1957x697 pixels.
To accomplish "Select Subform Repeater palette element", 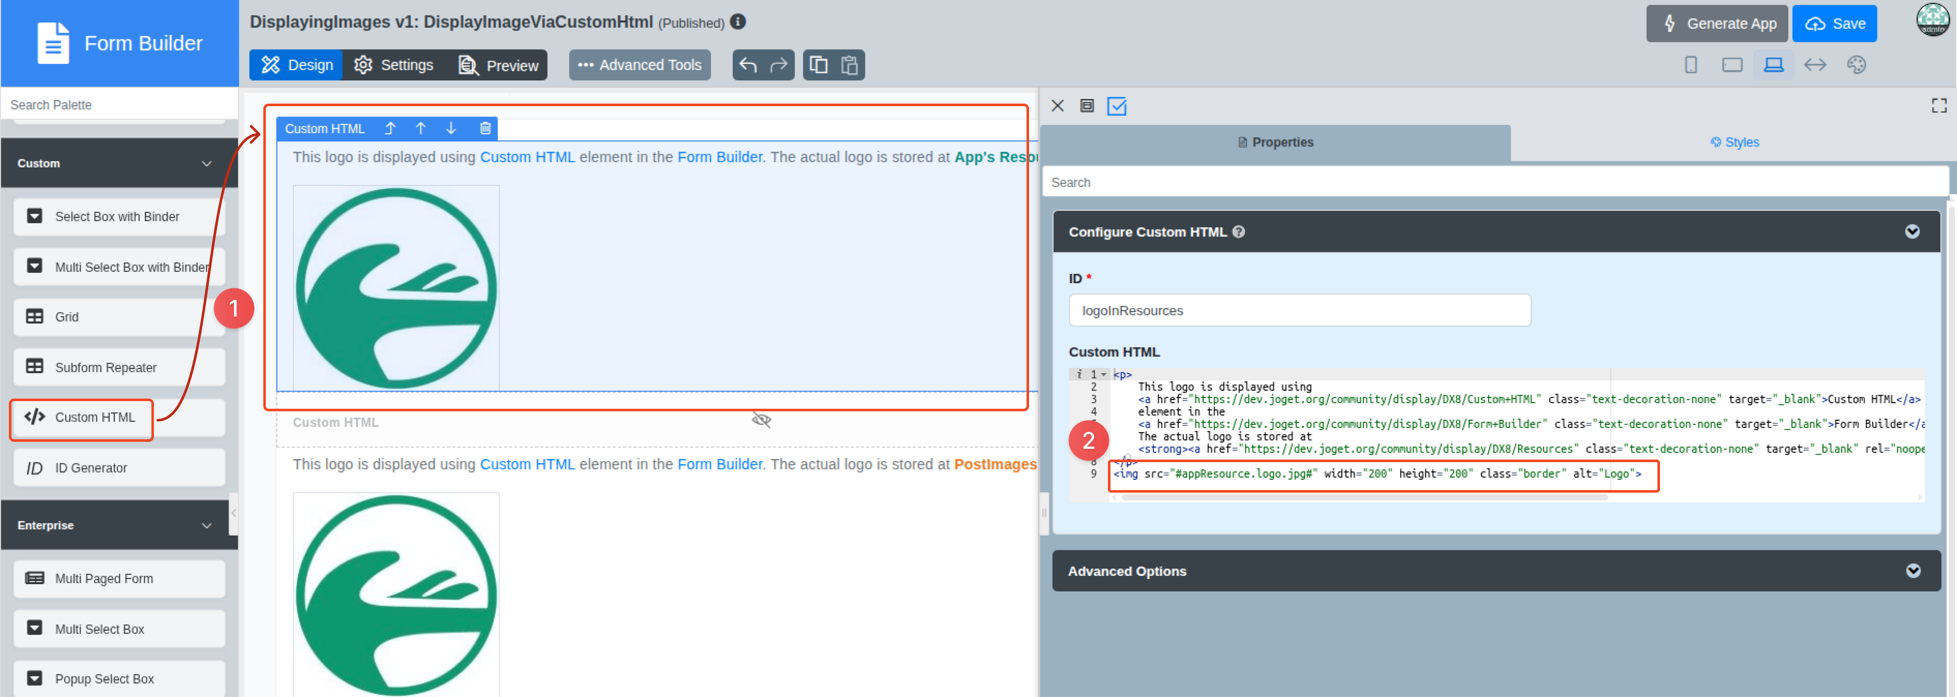I will (x=119, y=367).
